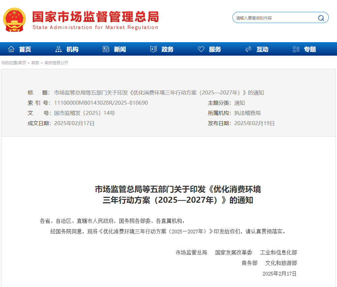The height and width of the screenshot is (287, 337).
Task: Follow the 政府信息公开 breadcrumb link
Action: [56, 63]
